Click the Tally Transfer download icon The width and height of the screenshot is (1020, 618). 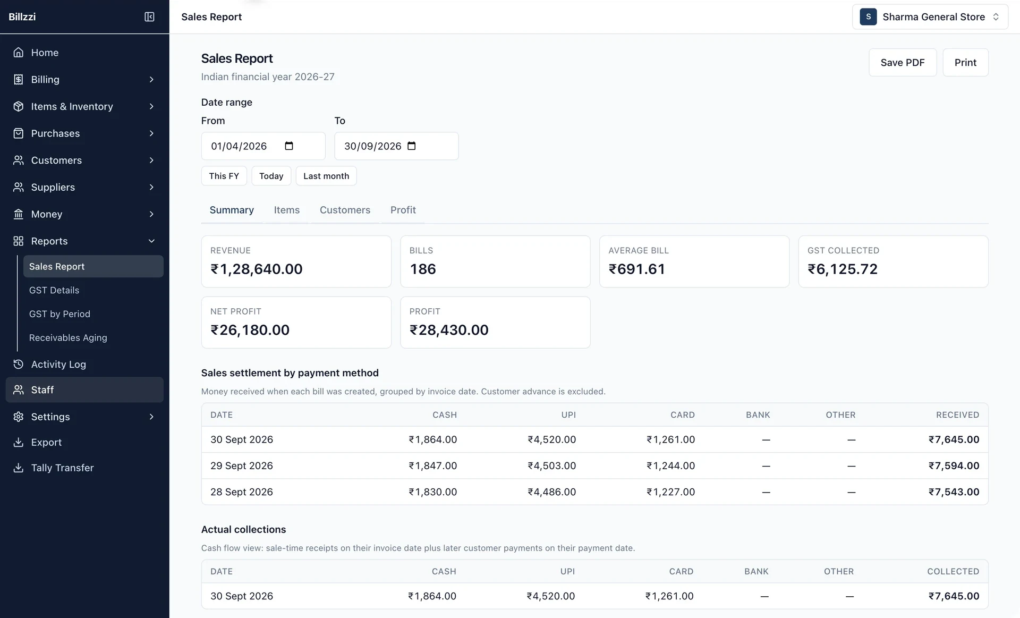tap(19, 468)
